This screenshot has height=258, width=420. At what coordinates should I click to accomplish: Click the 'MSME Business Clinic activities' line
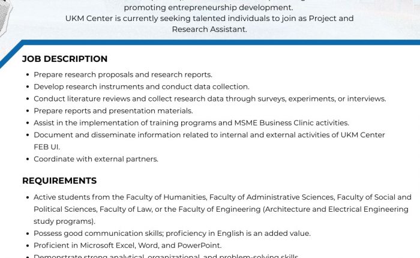pyautogui.click(x=191, y=122)
